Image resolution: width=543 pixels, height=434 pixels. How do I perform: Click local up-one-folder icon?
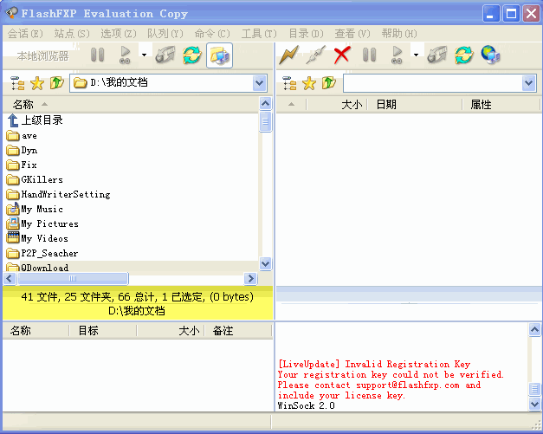point(57,83)
